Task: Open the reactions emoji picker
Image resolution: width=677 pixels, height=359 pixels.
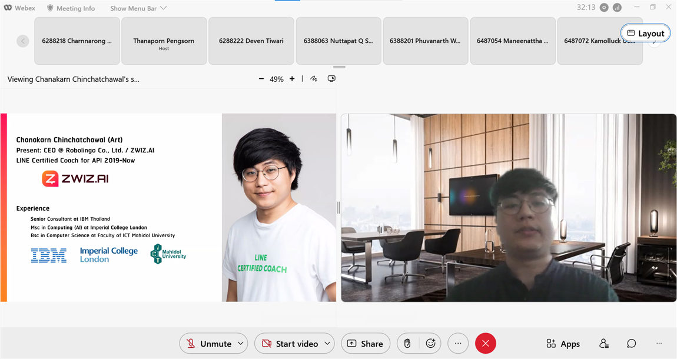Action: click(430, 344)
